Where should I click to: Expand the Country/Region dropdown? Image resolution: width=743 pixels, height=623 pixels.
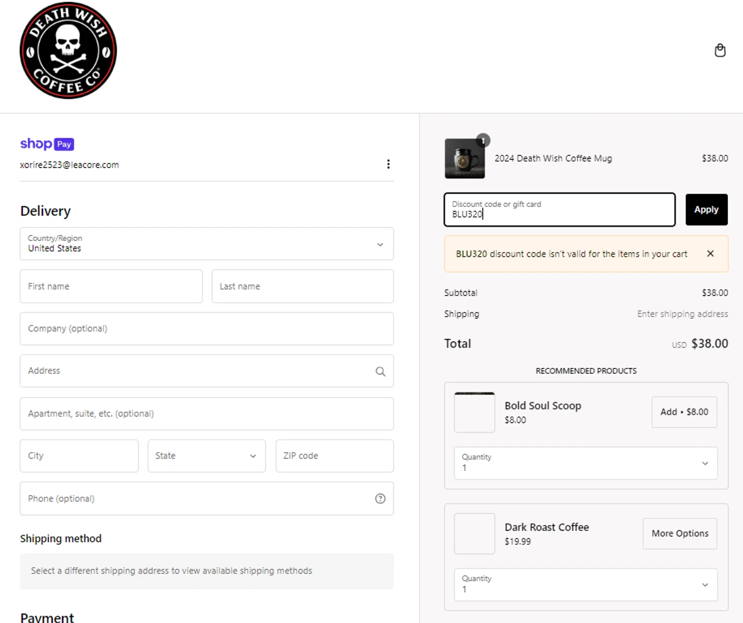(207, 244)
